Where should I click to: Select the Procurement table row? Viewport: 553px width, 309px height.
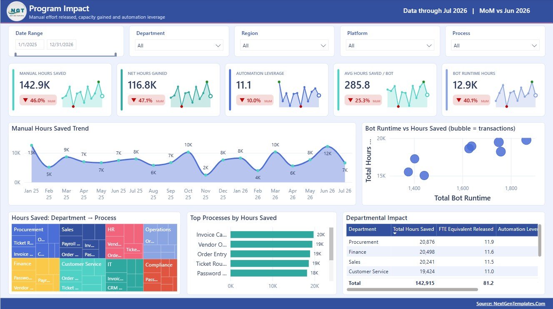(x=442, y=242)
